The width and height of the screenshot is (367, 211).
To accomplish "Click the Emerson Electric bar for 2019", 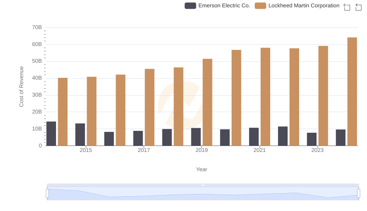I will (x=196, y=137).
